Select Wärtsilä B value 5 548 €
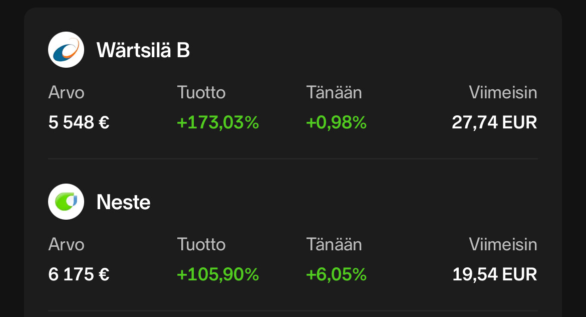This screenshot has width=586, height=317. (79, 122)
